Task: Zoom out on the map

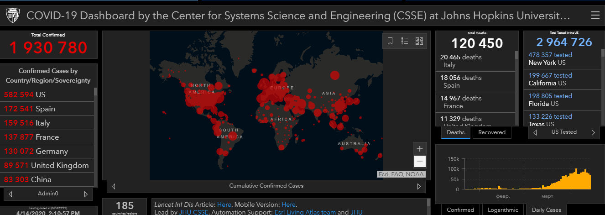Action: pyautogui.click(x=420, y=162)
